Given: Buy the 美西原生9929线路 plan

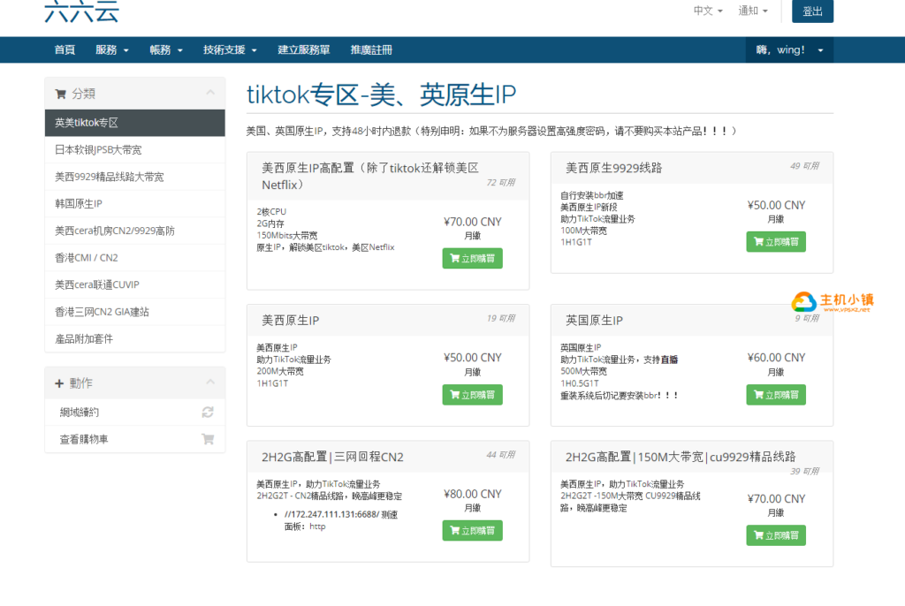Looking at the screenshot, I should (776, 242).
